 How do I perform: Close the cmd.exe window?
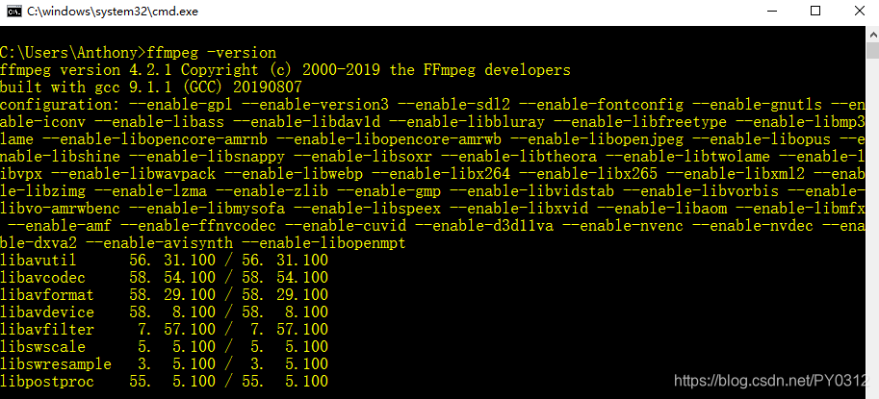click(859, 12)
